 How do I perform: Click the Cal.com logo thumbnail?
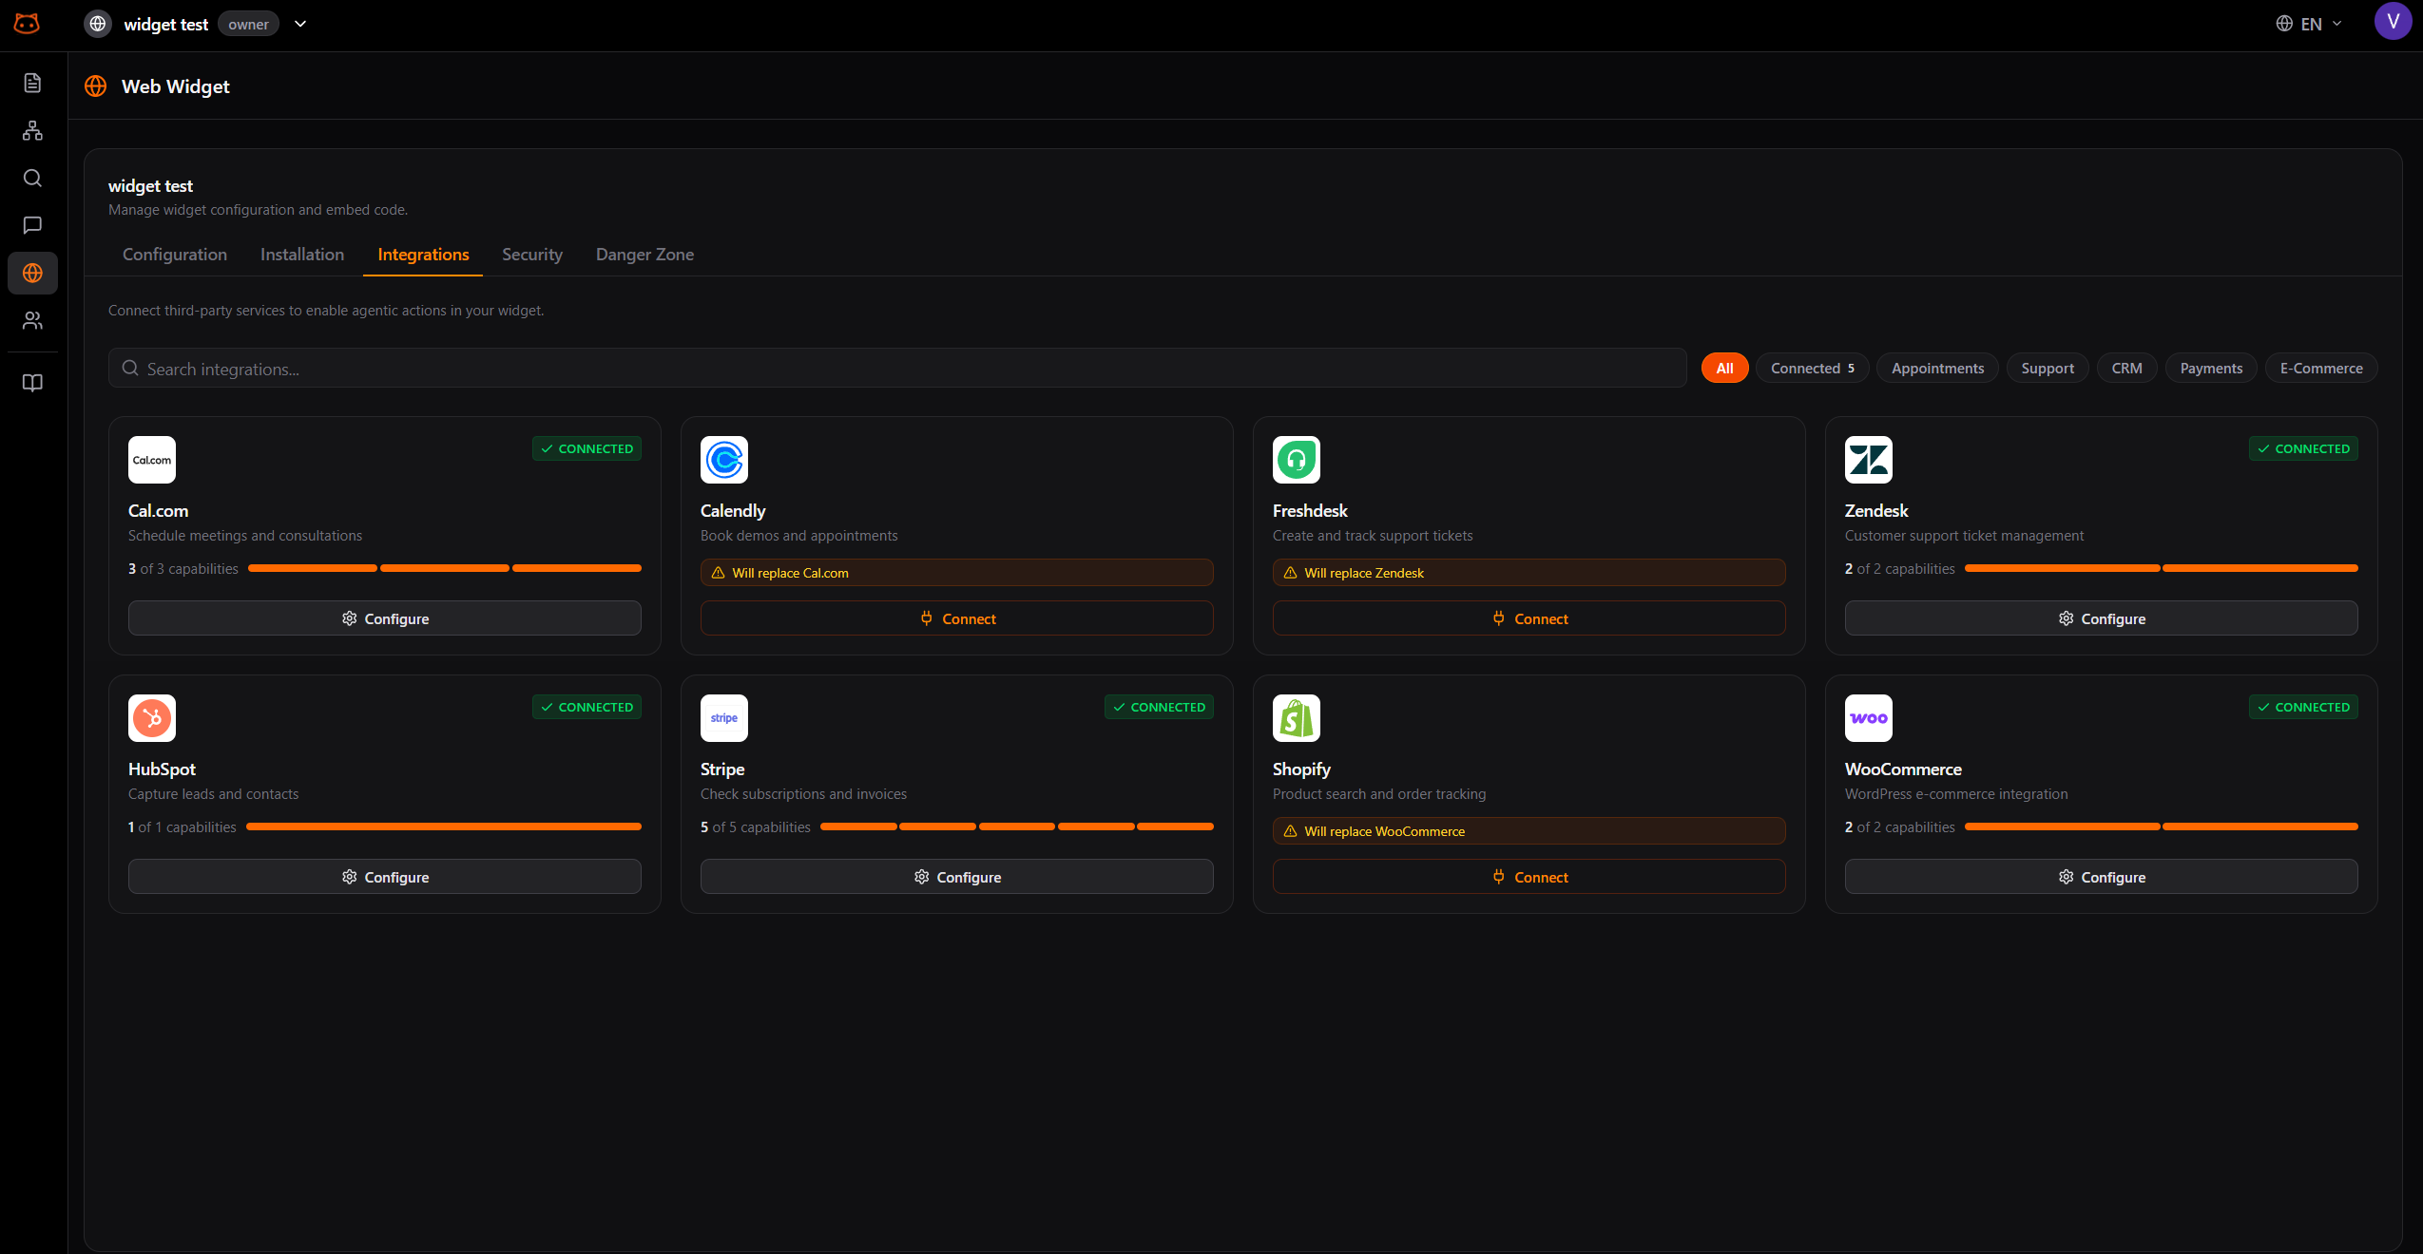(152, 460)
